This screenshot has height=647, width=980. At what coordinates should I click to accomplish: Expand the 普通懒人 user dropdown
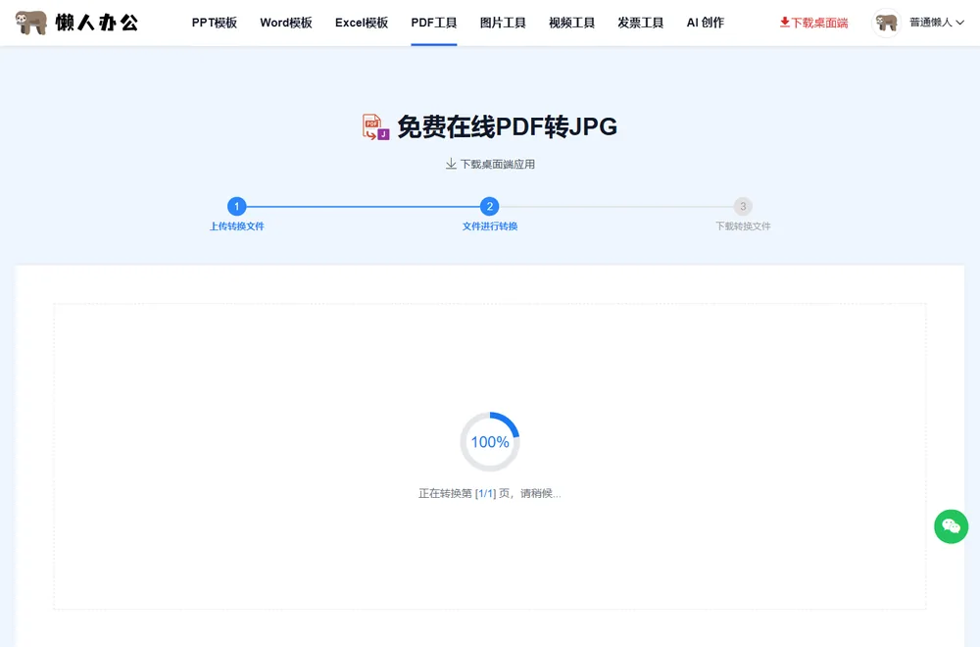936,23
